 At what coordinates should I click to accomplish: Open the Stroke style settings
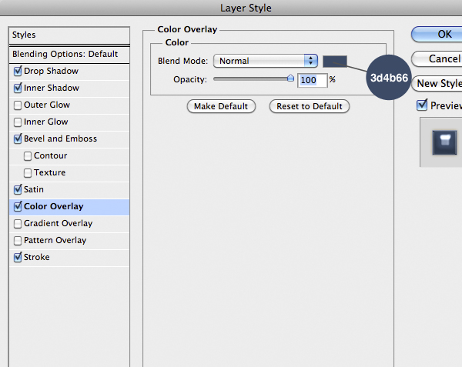(x=36, y=257)
